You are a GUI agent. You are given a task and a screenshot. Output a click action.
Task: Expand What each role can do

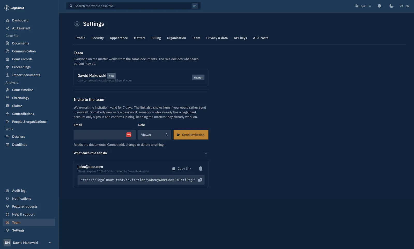coord(141,153)
